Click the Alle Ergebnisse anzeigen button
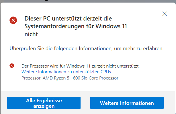This screenshot has height=114, width=176. point(44,103)
